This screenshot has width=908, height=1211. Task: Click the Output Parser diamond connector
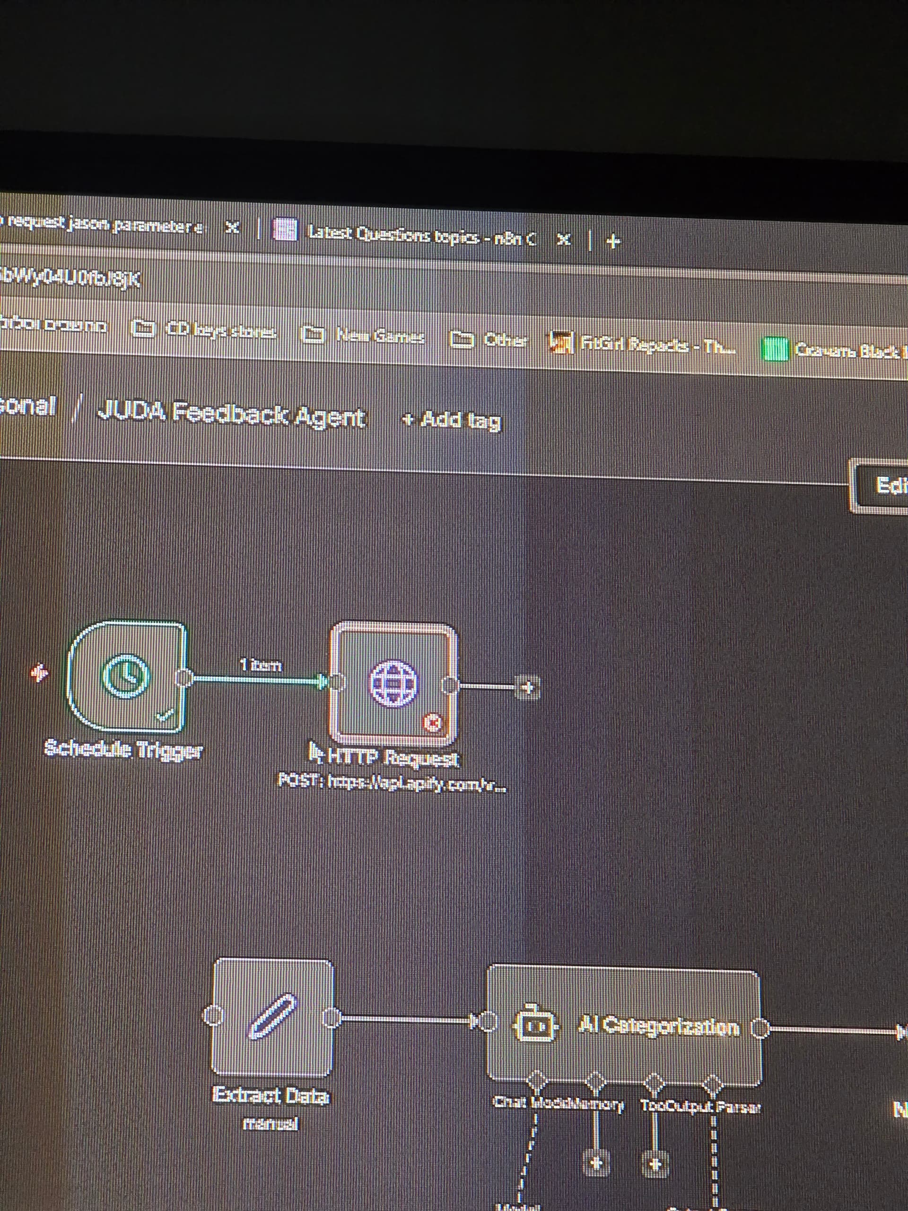click(x=712, y=1082)
